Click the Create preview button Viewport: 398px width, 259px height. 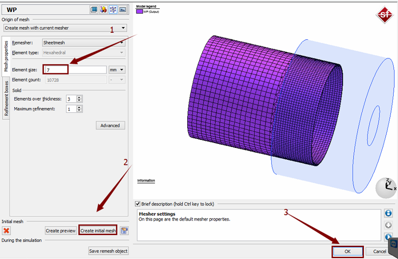61,231
